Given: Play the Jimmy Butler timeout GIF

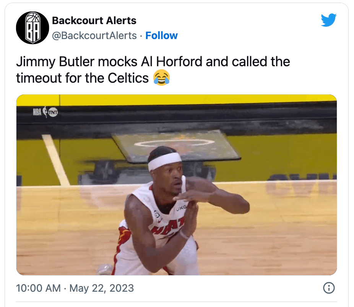Looking at the screenshot, I should pos(177,185).
